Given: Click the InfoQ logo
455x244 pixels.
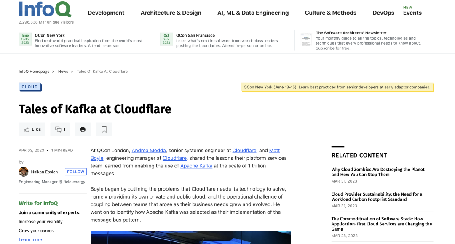Looking at the screenshot, I should pos(45,9).
